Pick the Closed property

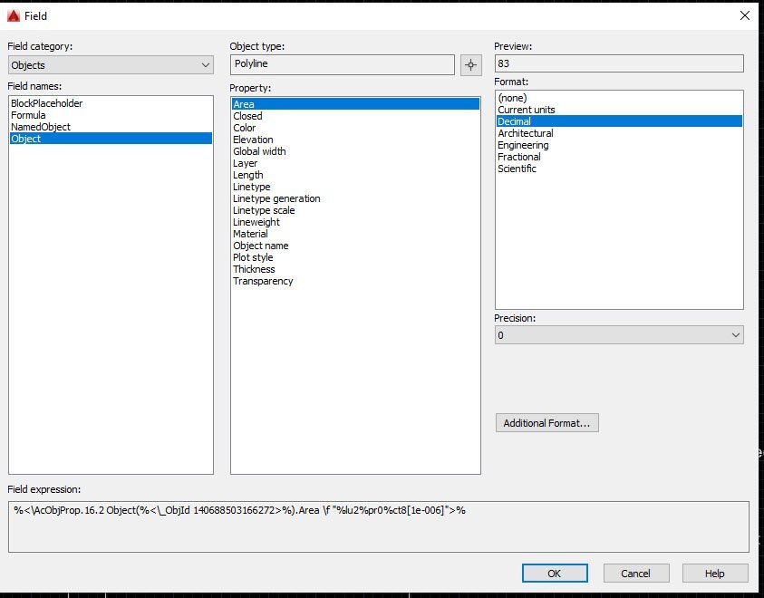point(247,116)
